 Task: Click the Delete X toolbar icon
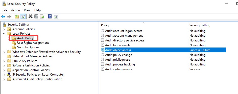click(31, 17)
